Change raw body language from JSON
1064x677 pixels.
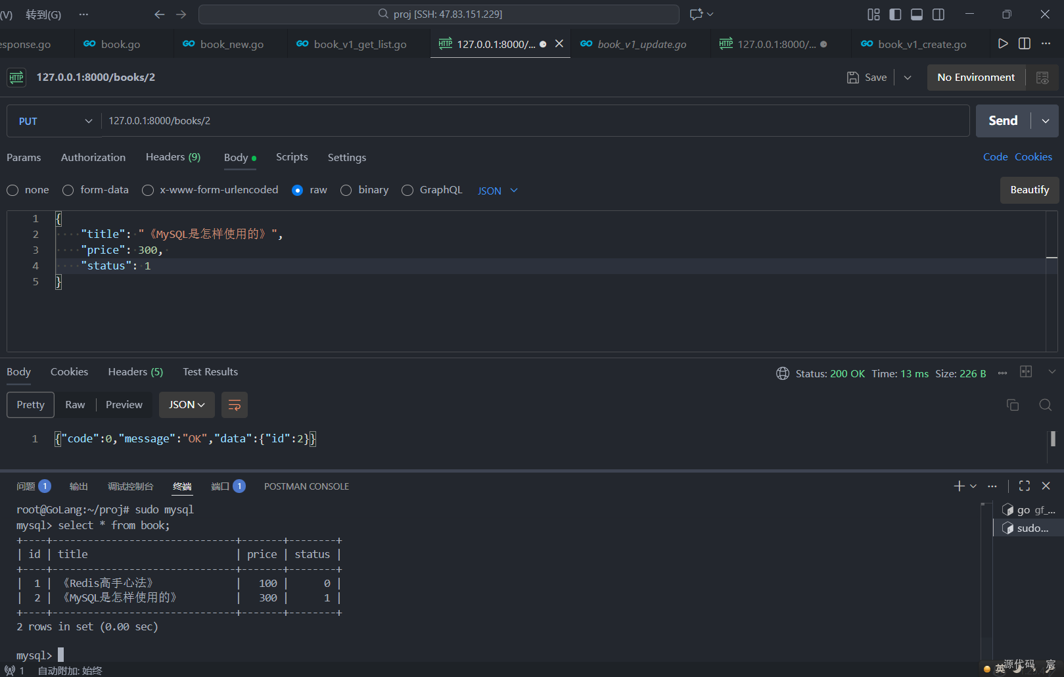497,191
